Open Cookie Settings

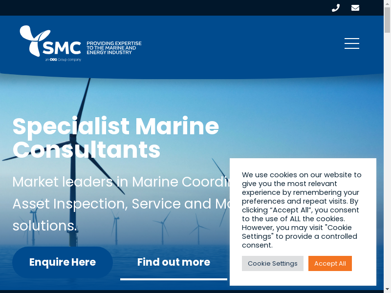click(272, 263)
